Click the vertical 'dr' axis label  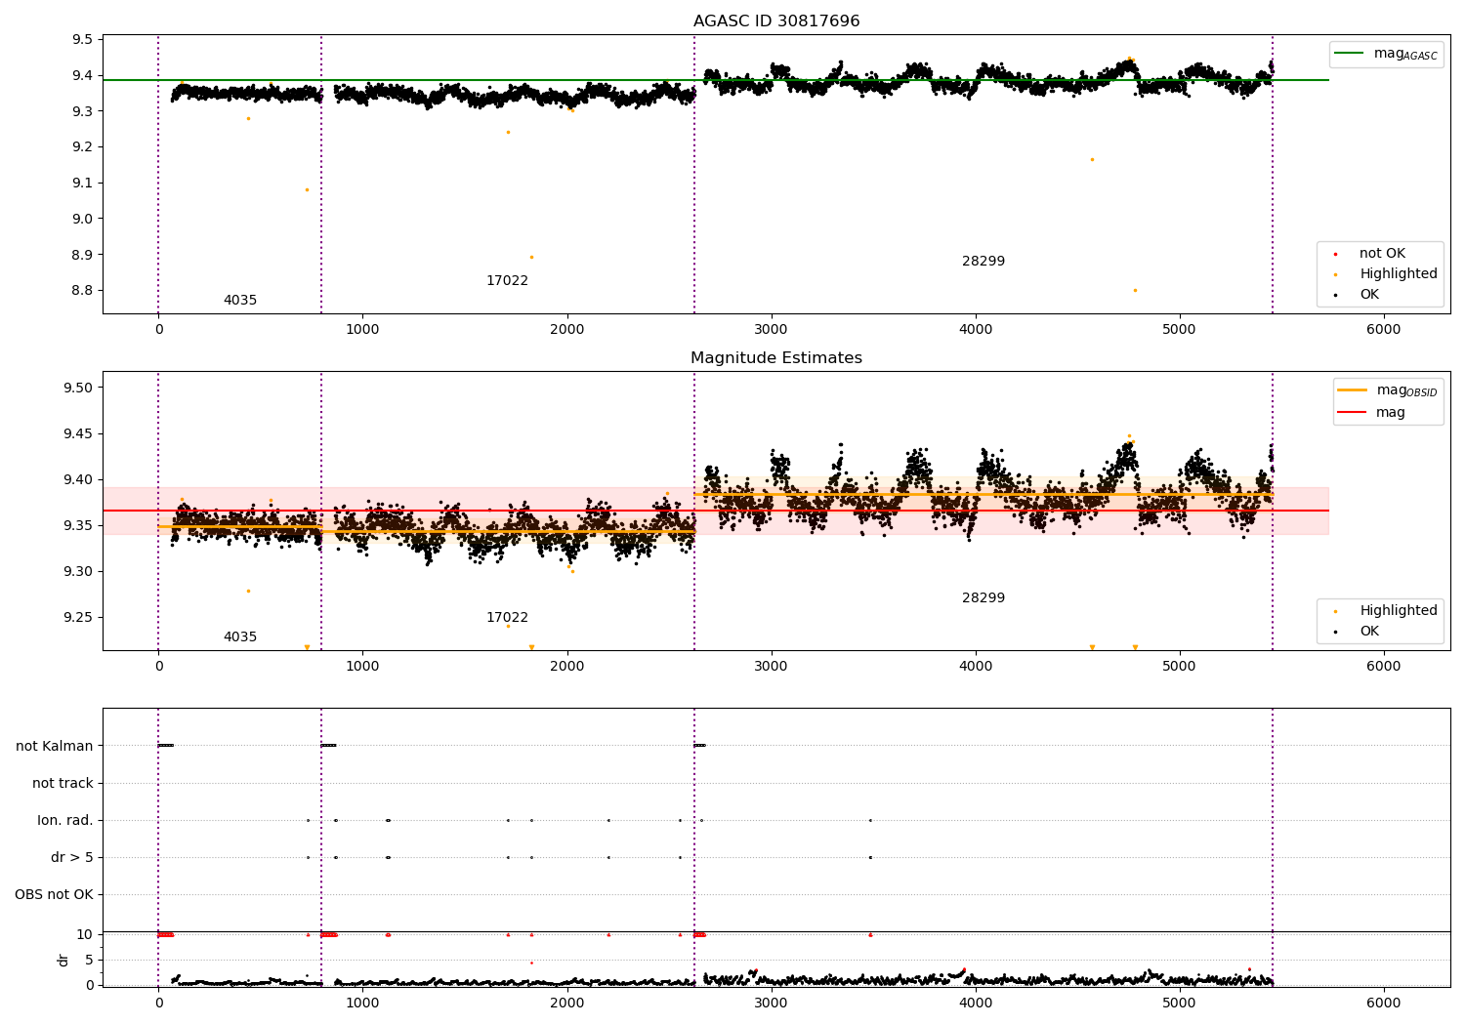[x=63, y=960]
